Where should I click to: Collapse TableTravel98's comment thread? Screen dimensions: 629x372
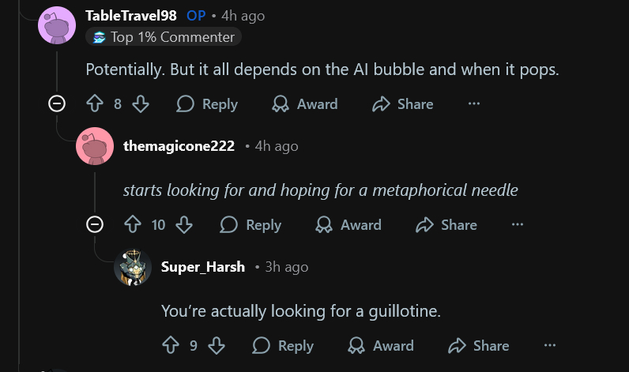click(x=57, y=103)
